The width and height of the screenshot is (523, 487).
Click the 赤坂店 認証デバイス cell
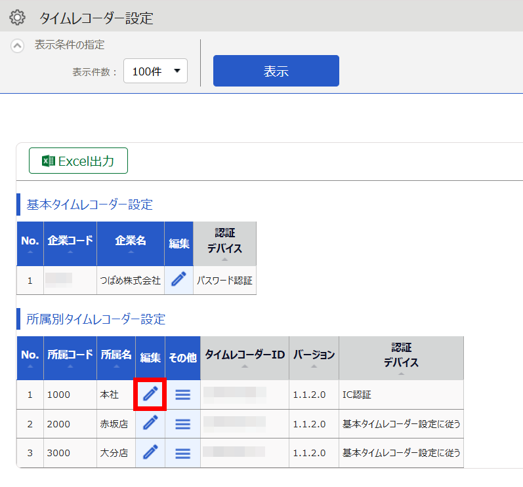[401, 423]
